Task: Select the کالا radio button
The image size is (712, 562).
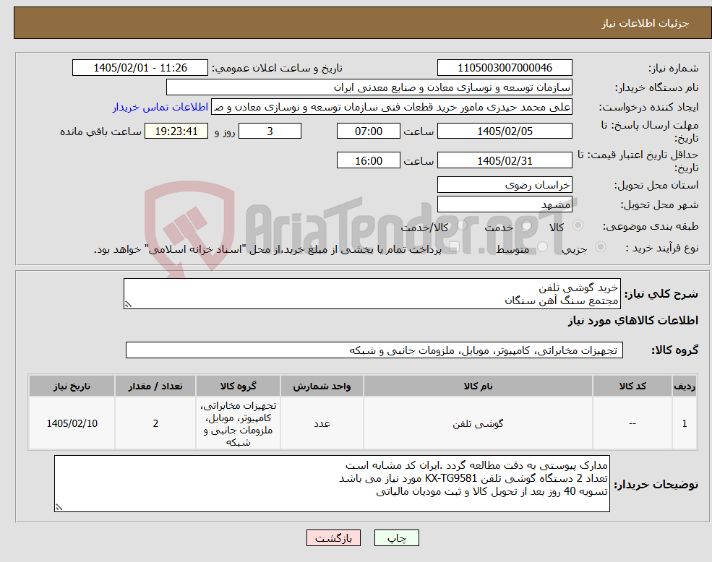Action: (578, 225)
